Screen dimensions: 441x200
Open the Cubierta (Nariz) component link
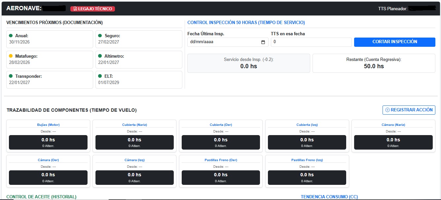tap(134, 125)
